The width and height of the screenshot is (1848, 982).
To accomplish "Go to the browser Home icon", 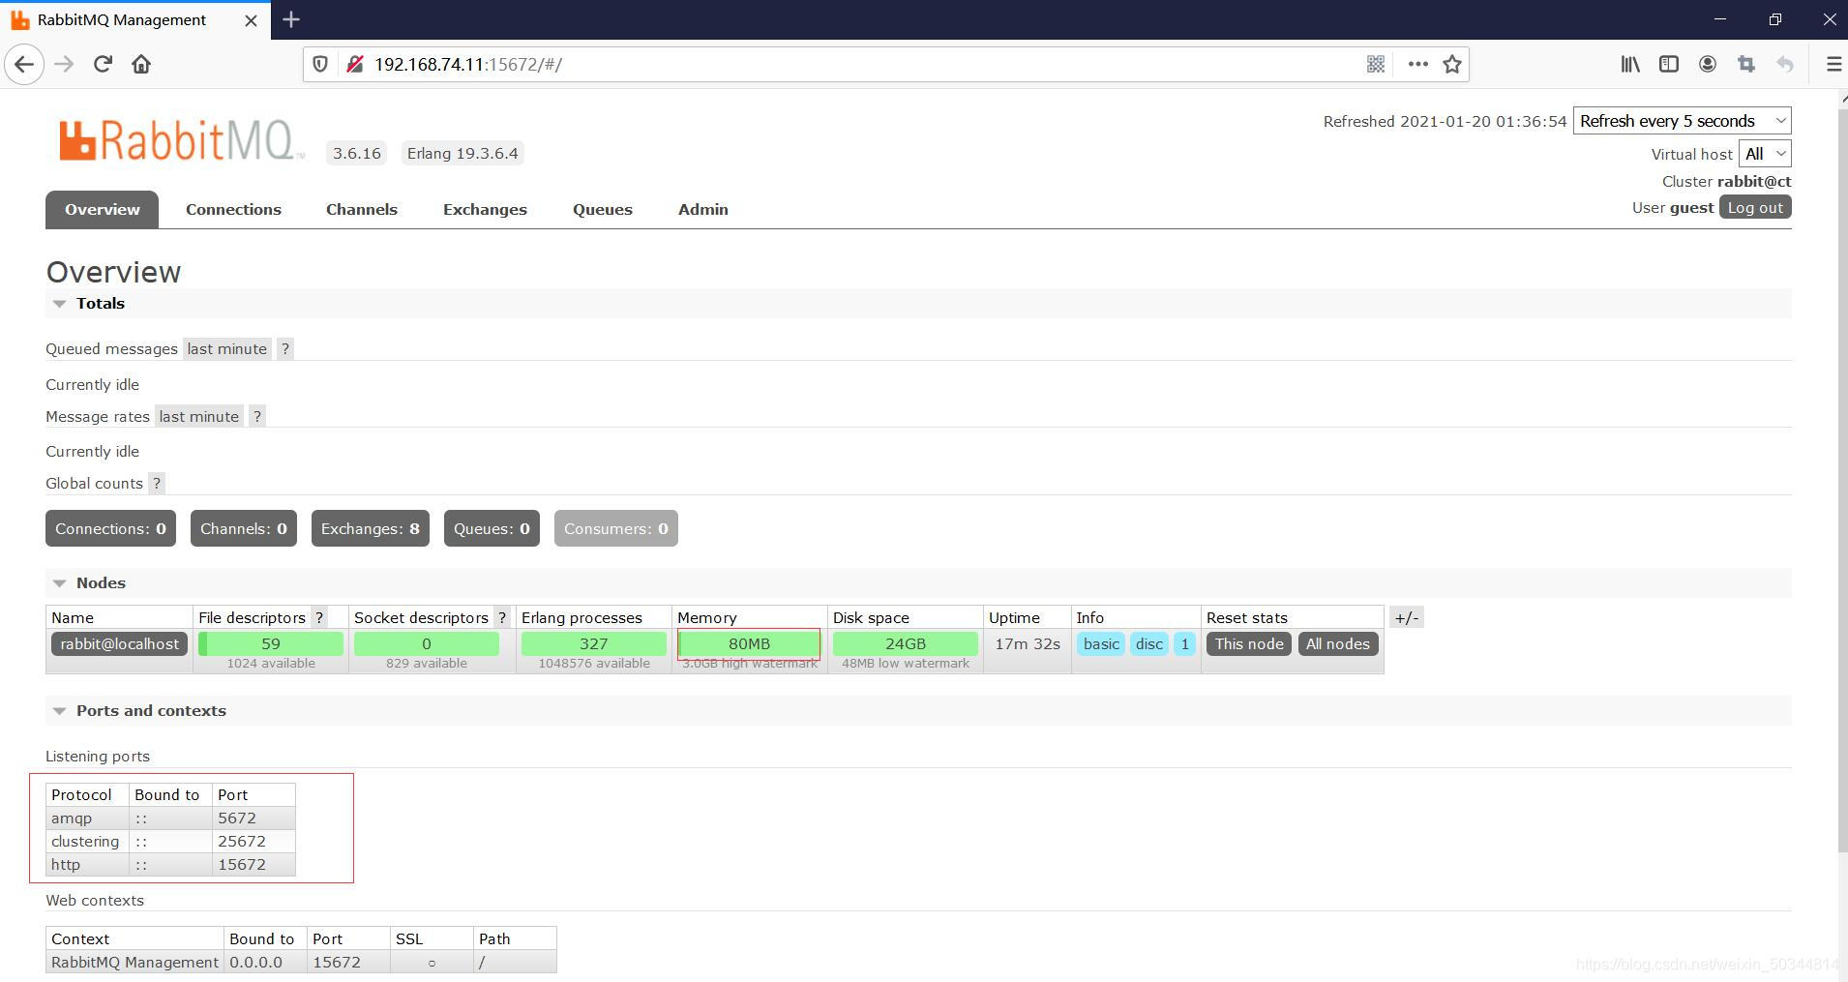I will click(141, 65).
